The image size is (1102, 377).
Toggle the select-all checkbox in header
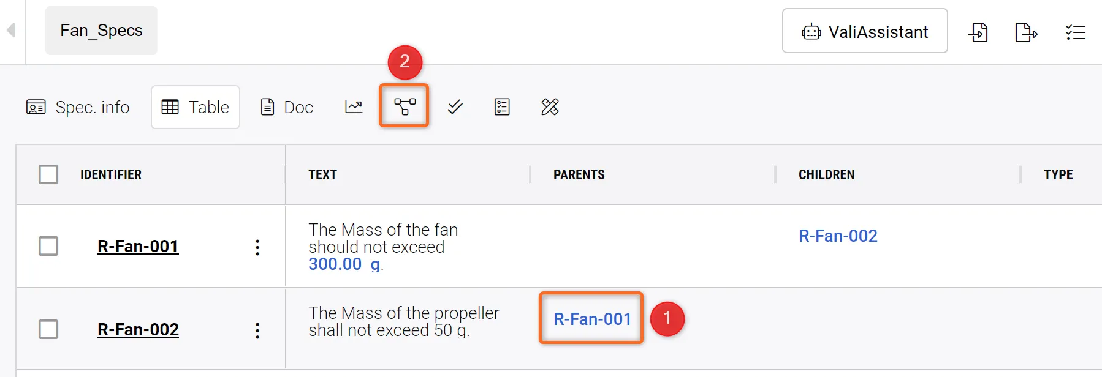[48, 174]
